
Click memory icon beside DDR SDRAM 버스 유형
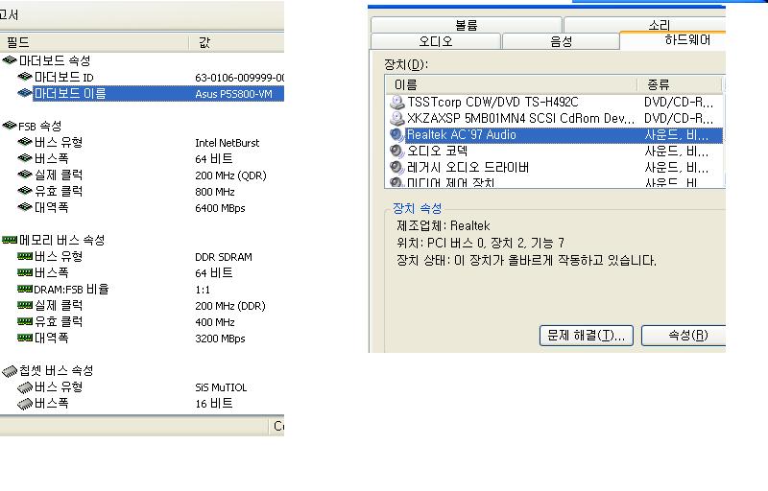[25, 256]
